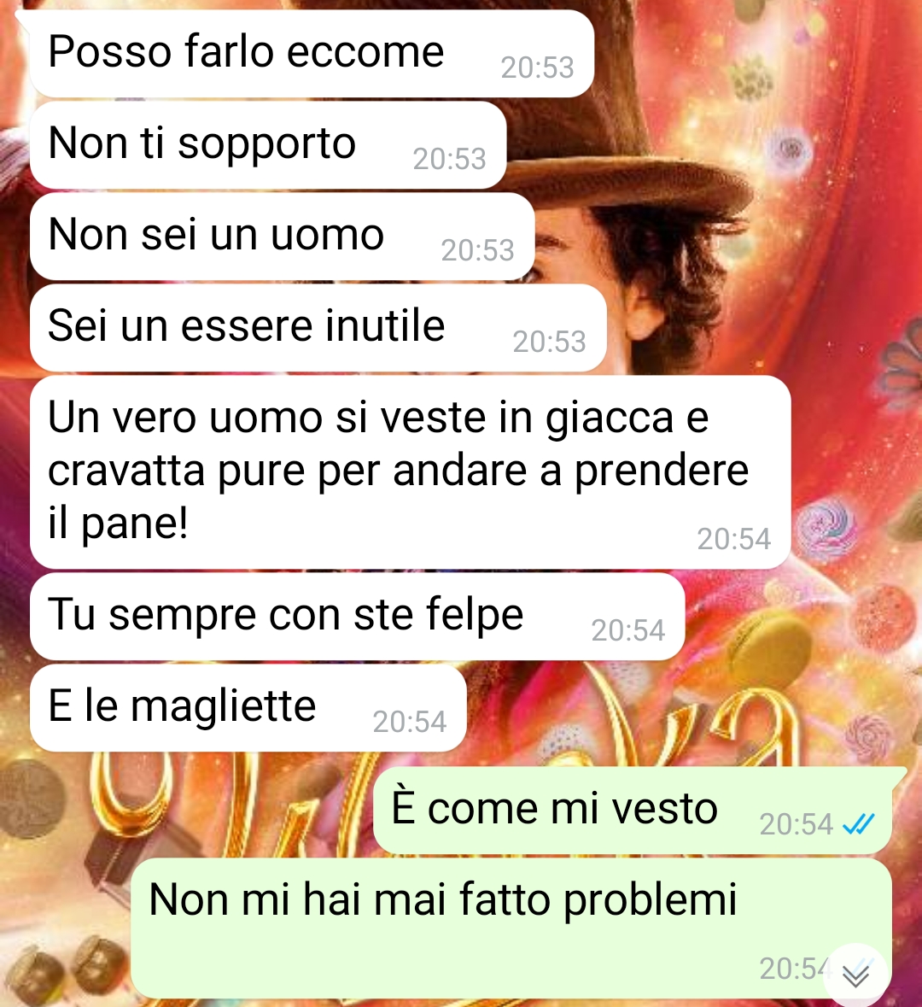Select the 'Non mi hai mai fatto problemi' message

tap(511, 928)
